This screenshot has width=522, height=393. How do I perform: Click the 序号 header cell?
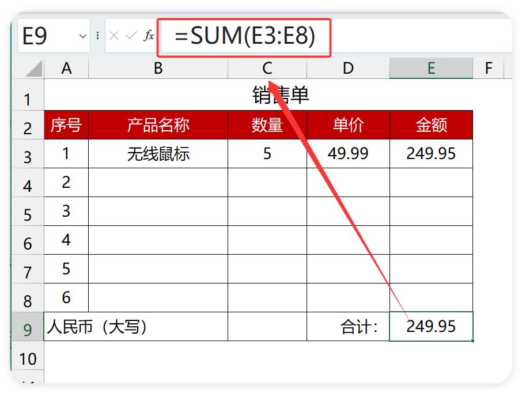[x=66, y=125]
